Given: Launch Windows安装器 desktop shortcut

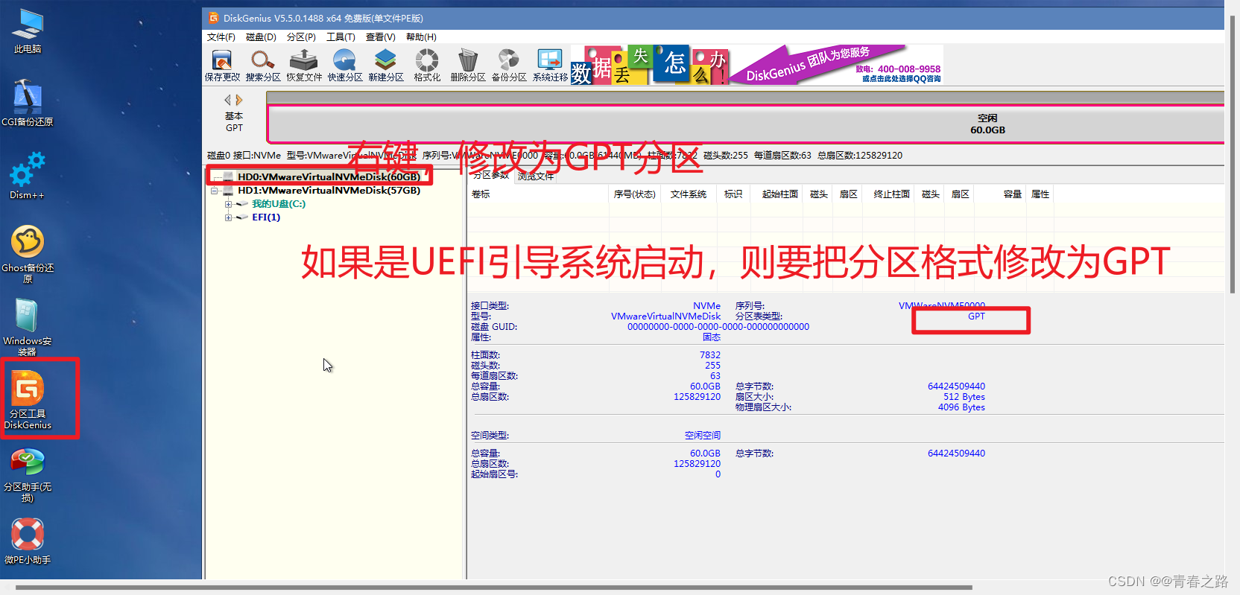Looking at the screenshot, I should [28, 326].
